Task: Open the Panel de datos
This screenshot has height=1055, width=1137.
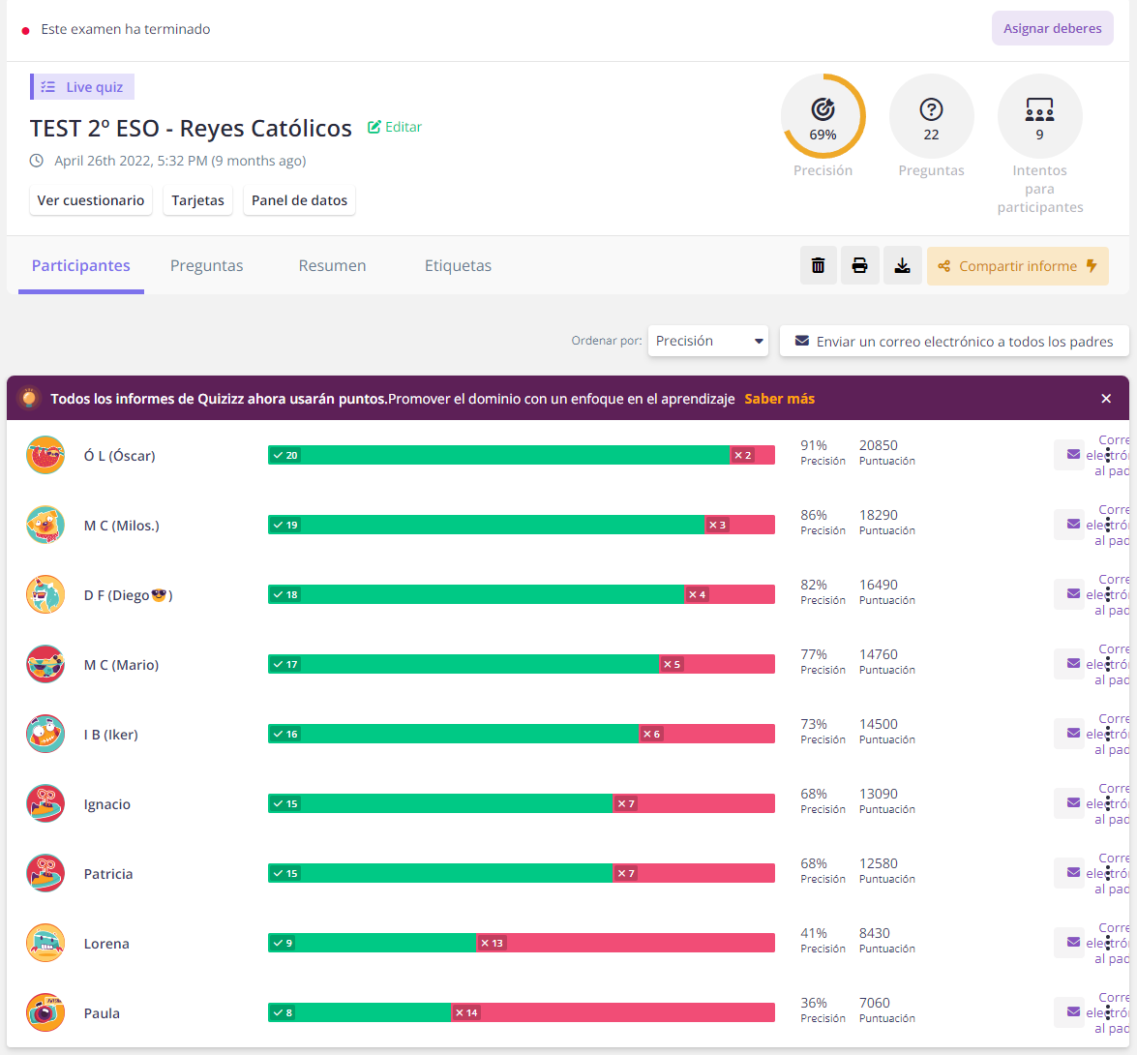Action: pyautogui.click(x=299, y=200)
